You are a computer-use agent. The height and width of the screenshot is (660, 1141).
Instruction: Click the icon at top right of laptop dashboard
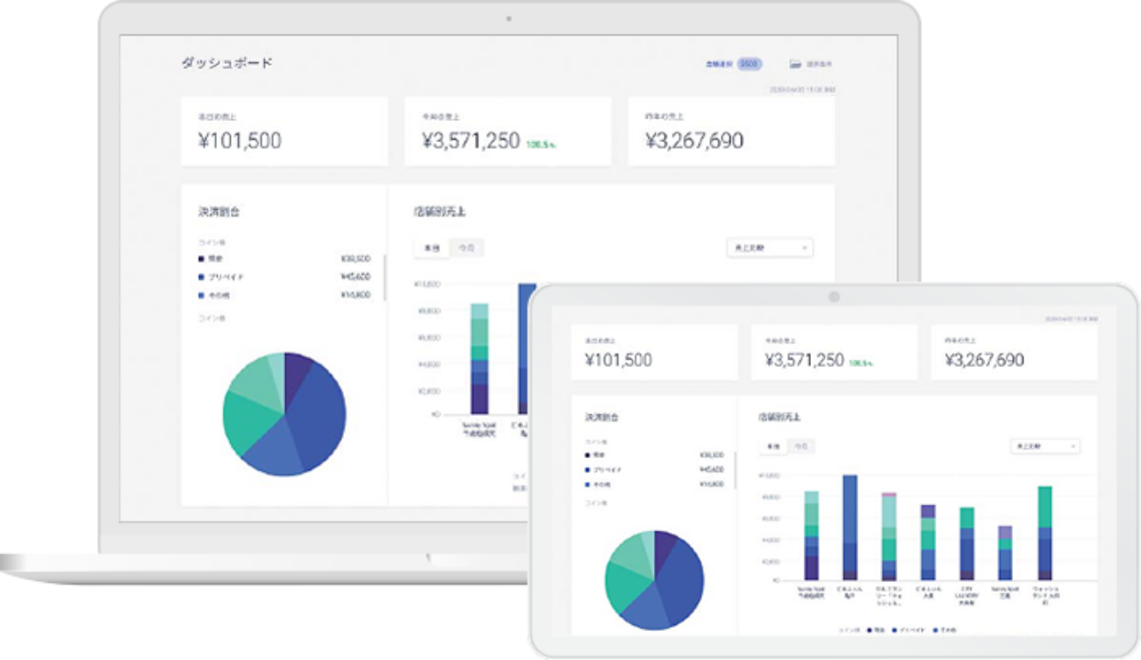795,64
